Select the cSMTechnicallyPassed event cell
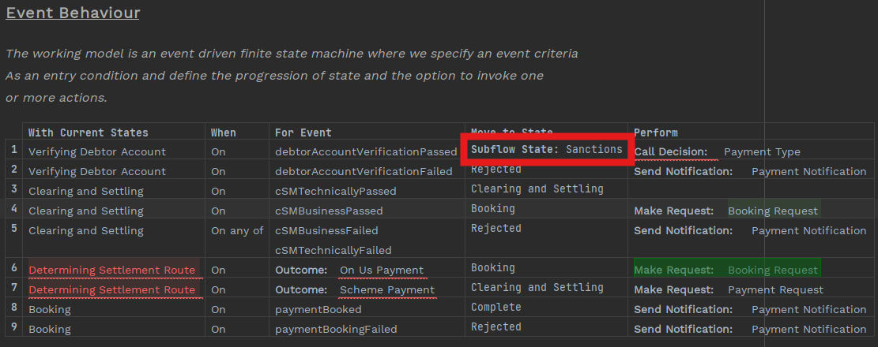Image resolution: width=878 pixels, height=347 pixels. 335,191
